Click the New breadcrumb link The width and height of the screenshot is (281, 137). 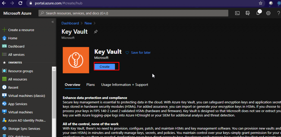(88, 23)
